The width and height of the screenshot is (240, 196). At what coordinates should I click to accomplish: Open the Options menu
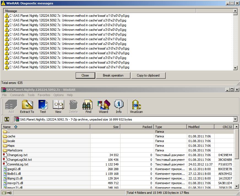pos(59,95)
